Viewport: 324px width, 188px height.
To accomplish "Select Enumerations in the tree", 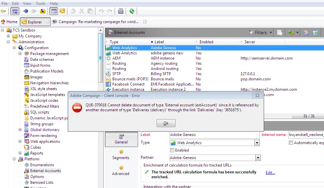I will point(42,165).
